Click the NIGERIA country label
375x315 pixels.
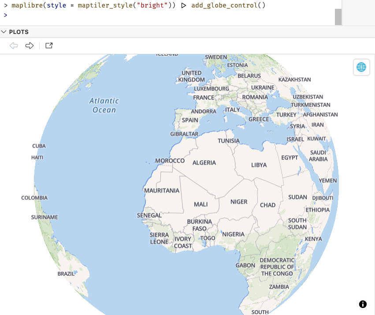click(x=233, y=234)
